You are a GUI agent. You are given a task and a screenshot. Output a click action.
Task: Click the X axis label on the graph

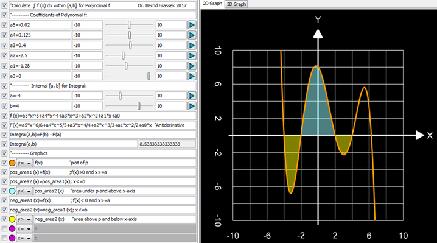[430, 135]
